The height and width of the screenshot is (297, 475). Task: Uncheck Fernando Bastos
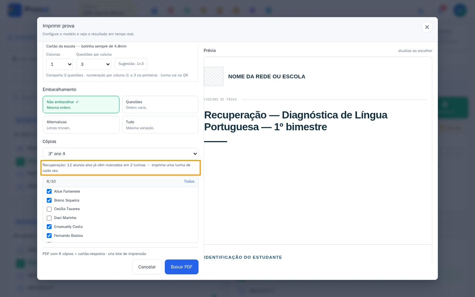pos(49,236)
